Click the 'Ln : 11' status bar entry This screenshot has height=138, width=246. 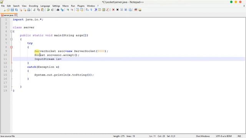pos(152,136)
